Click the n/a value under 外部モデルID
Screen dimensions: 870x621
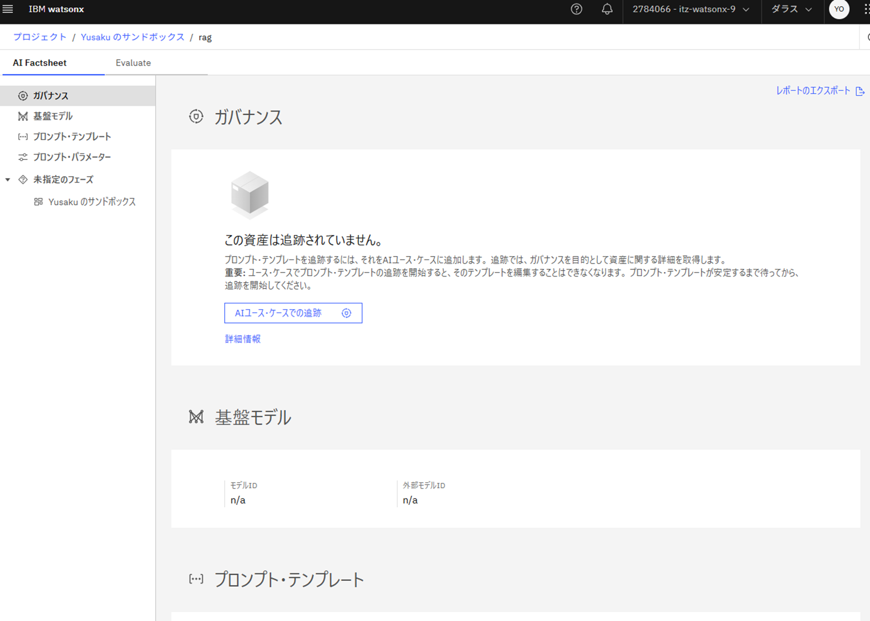(410, 500)
